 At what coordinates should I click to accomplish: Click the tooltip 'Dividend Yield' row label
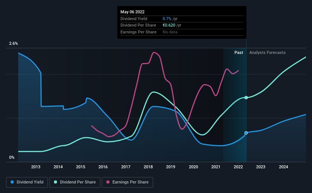coord(134,19)
